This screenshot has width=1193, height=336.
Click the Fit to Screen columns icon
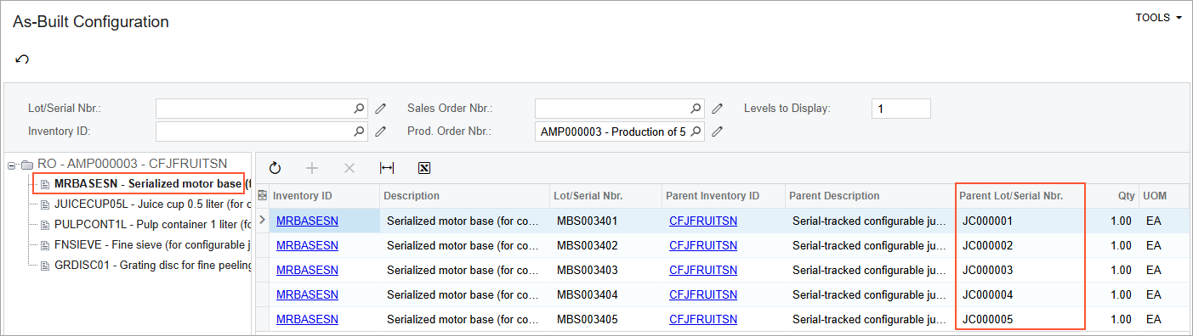pos(386,168)
